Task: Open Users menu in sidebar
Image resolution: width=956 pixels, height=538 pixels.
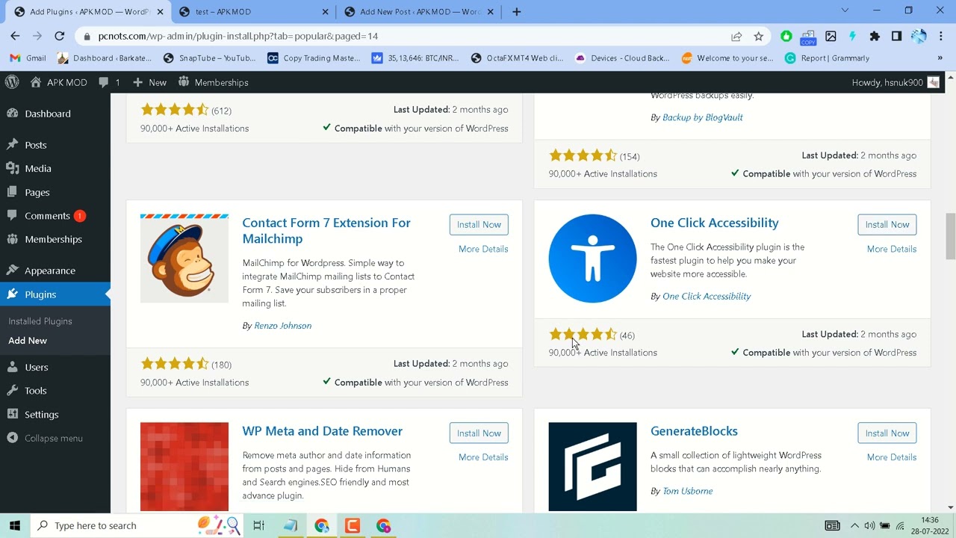Action: pyautogui.click(x=37, y=368)
